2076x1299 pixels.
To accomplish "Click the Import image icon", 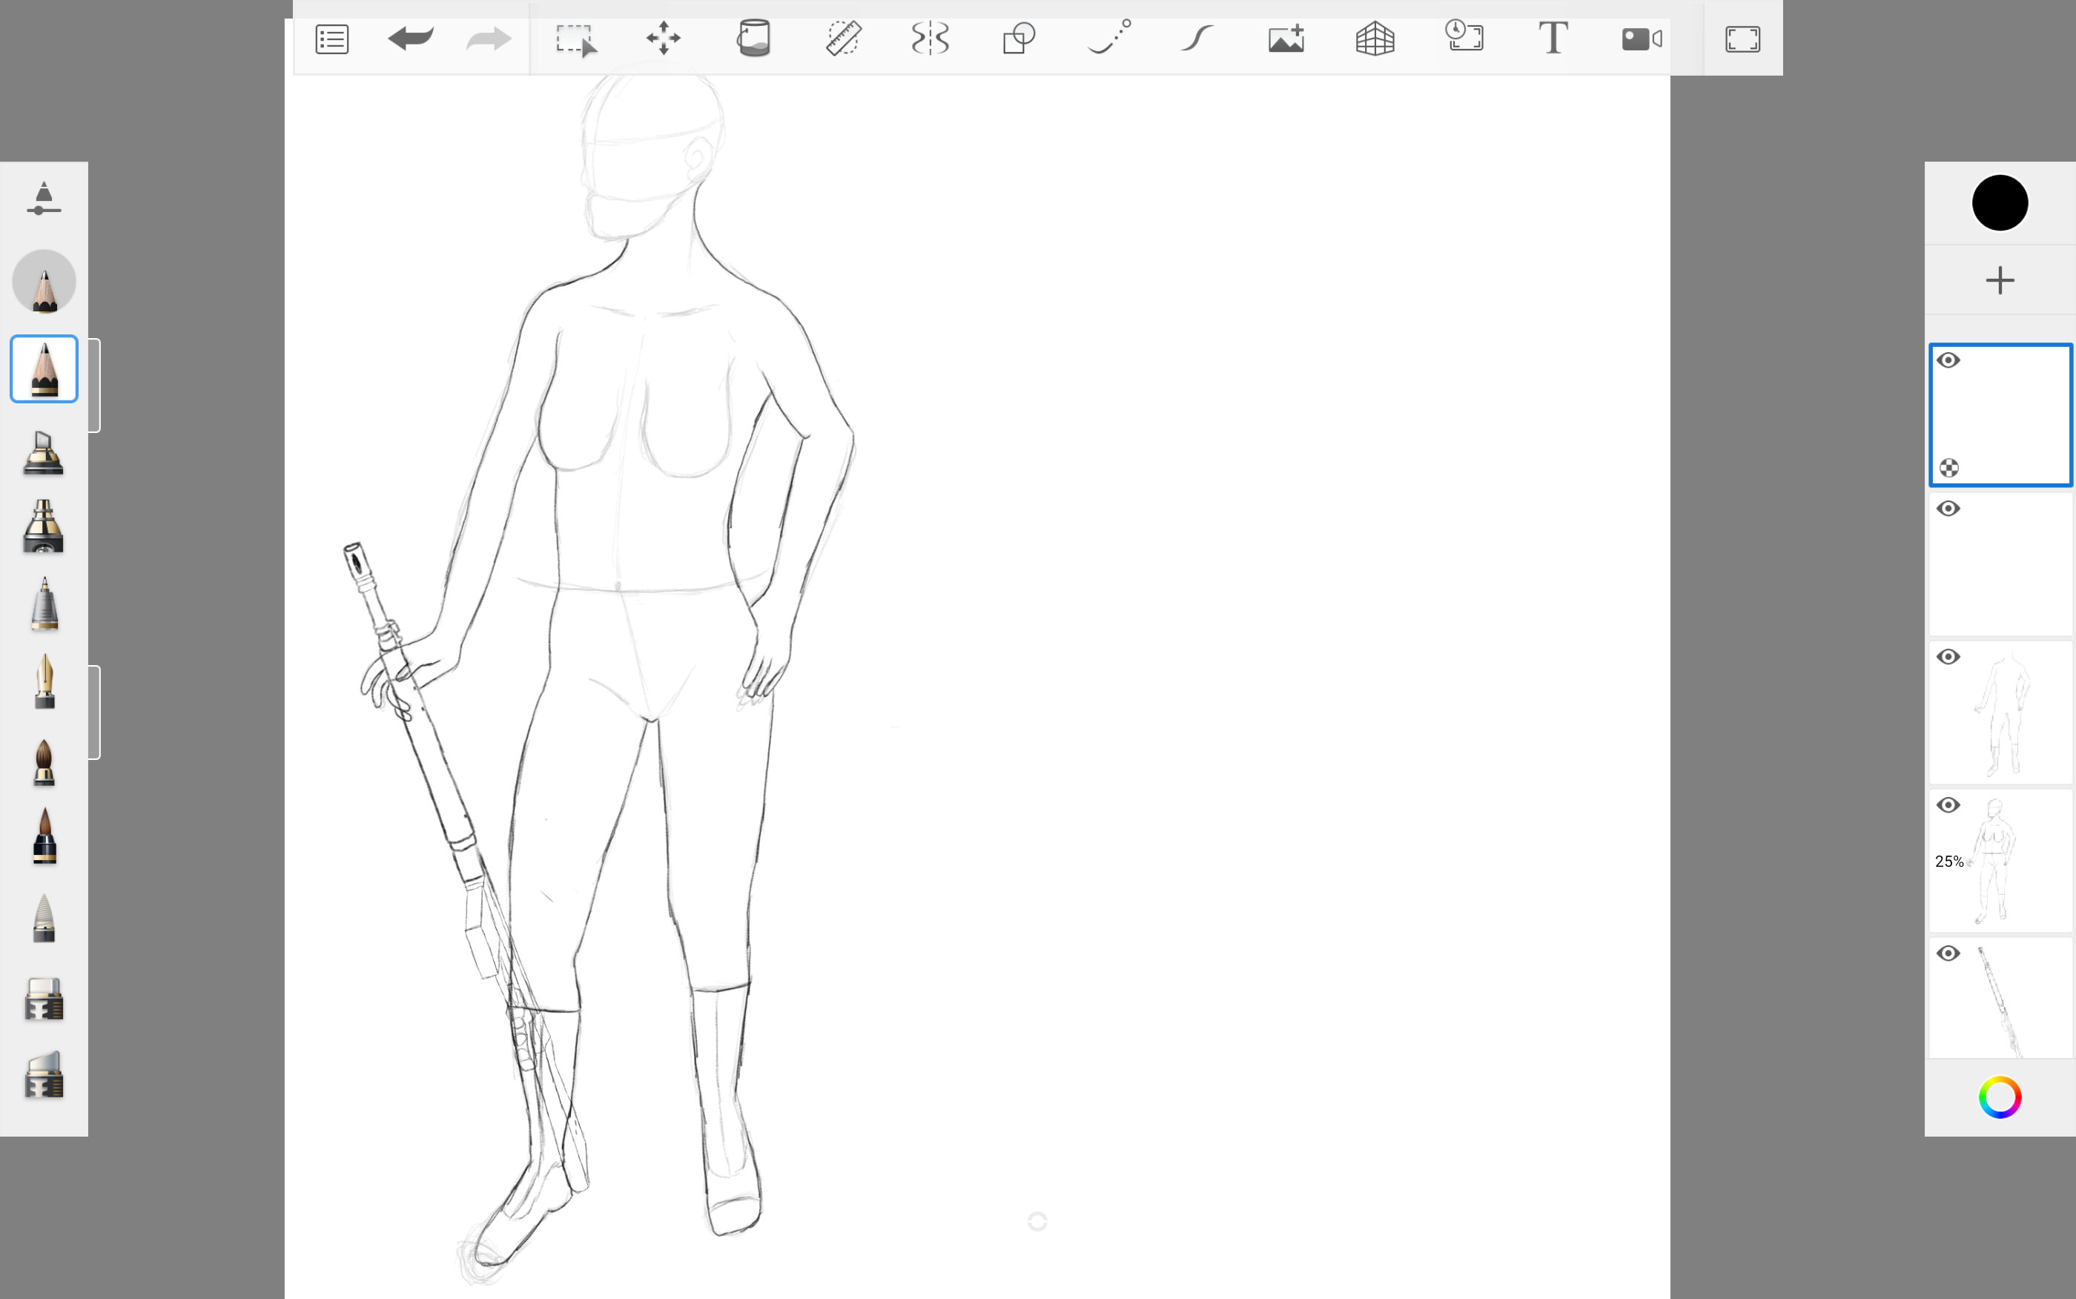I will tap(1286, 39).
